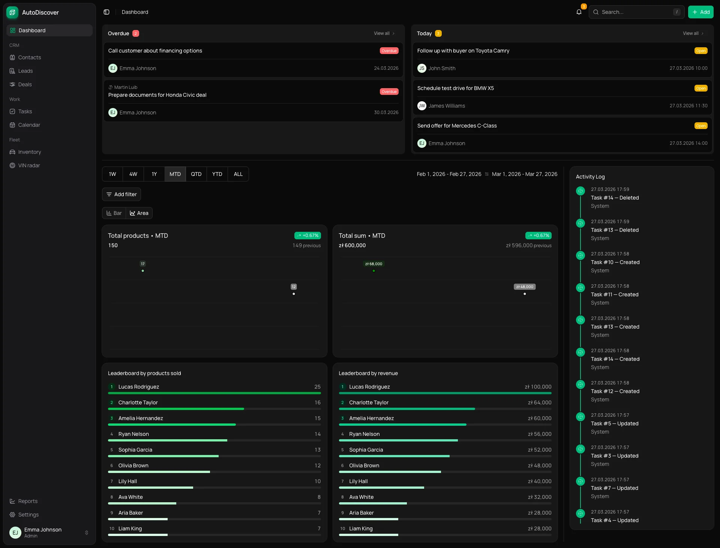Switch chart to Bar view
720x548 pixels.
coord(114,213)
